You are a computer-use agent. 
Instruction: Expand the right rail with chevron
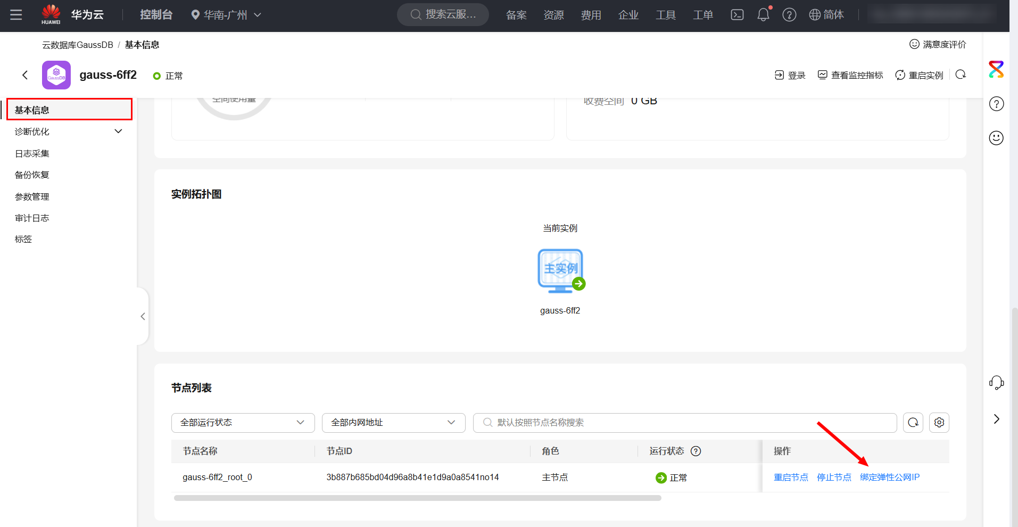(x=996, y=419)
